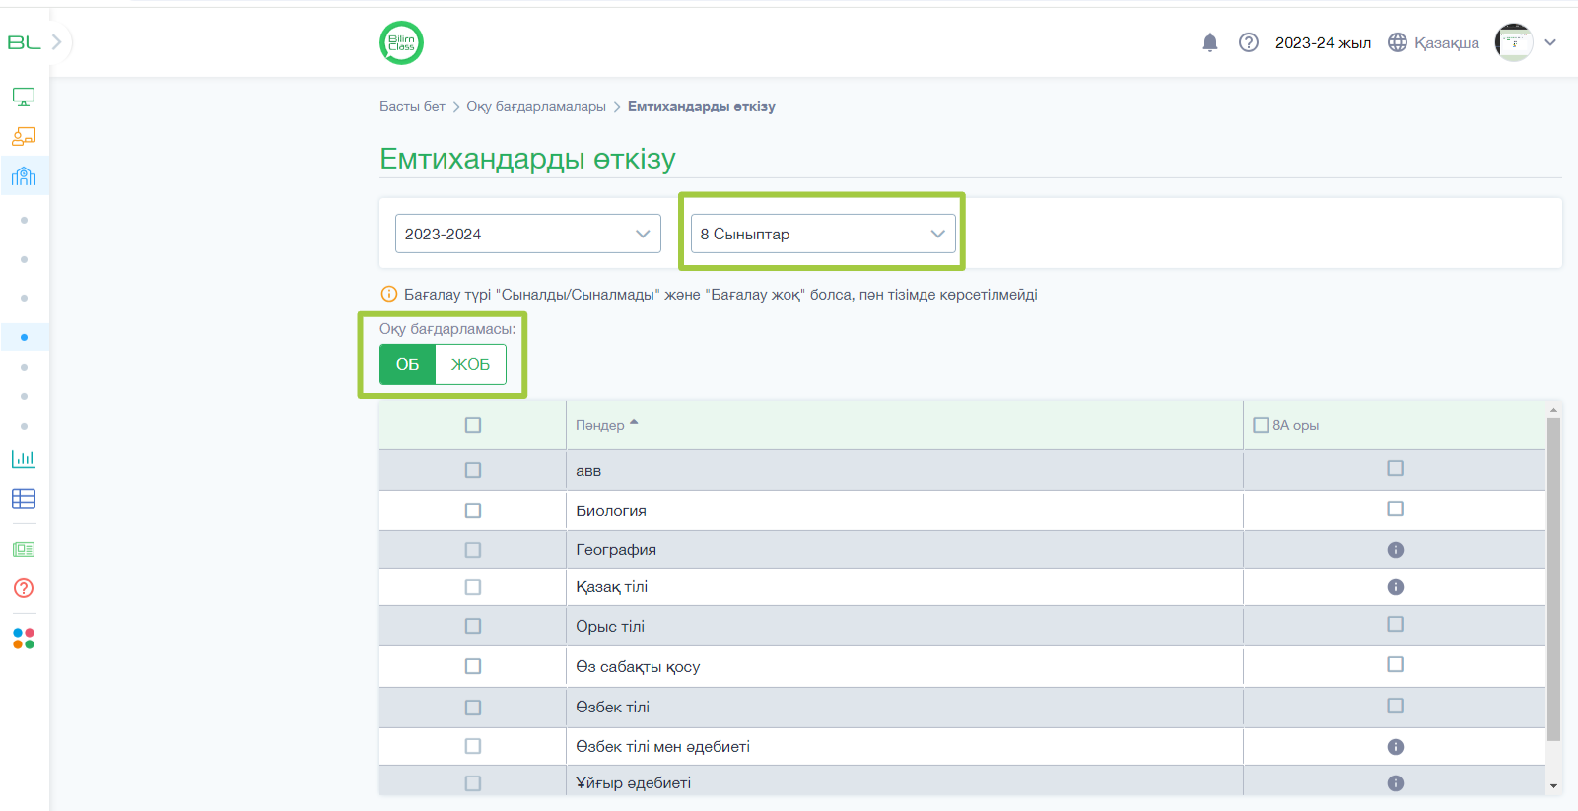Check the География row checkbox
This screenshot has width=1578, height=811.
473,550
